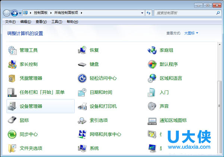The width and height of the screenshot is (224, 157).
Task: Open the 鼠标 settings icon
Action: click(13, 120)
